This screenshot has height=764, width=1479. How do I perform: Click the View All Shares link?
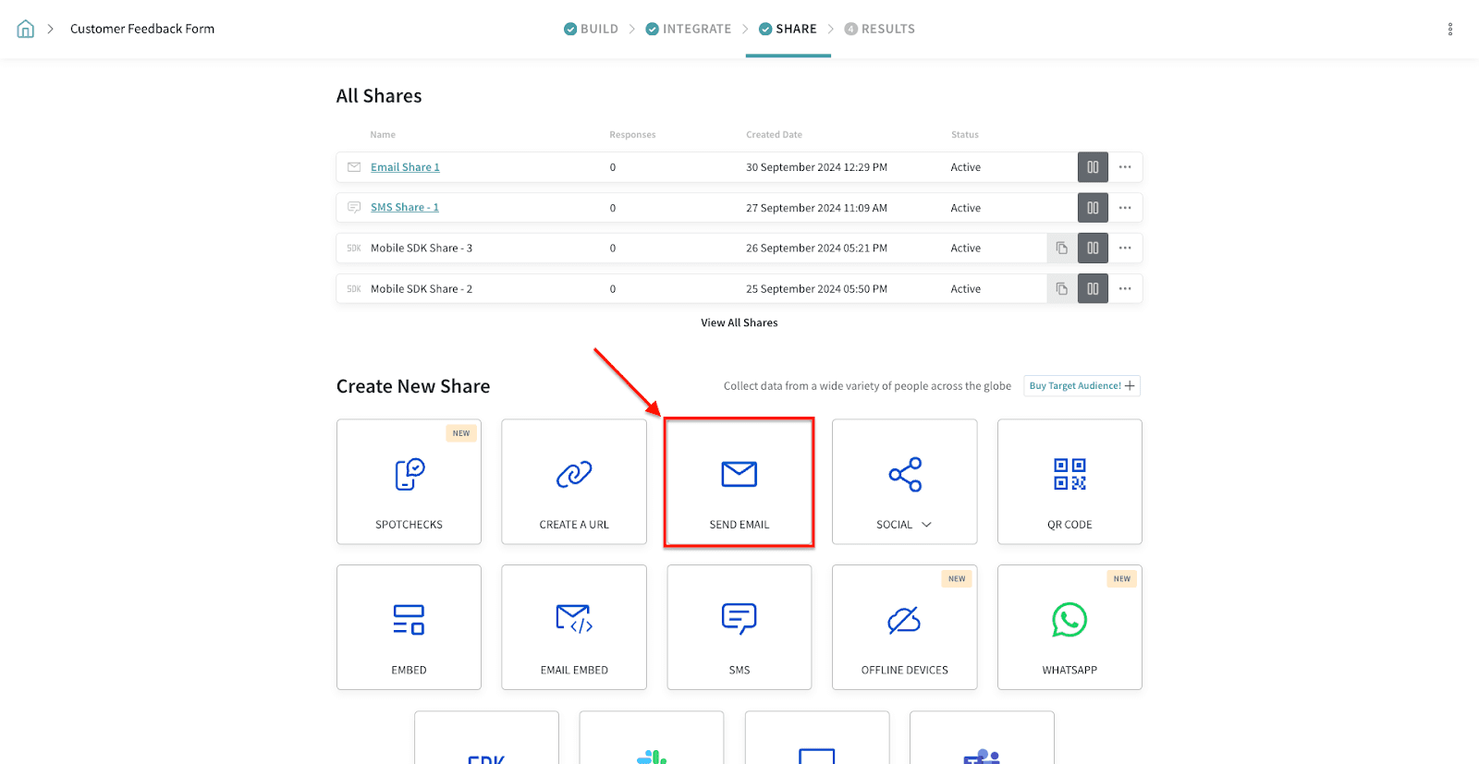tap(739, 322)
